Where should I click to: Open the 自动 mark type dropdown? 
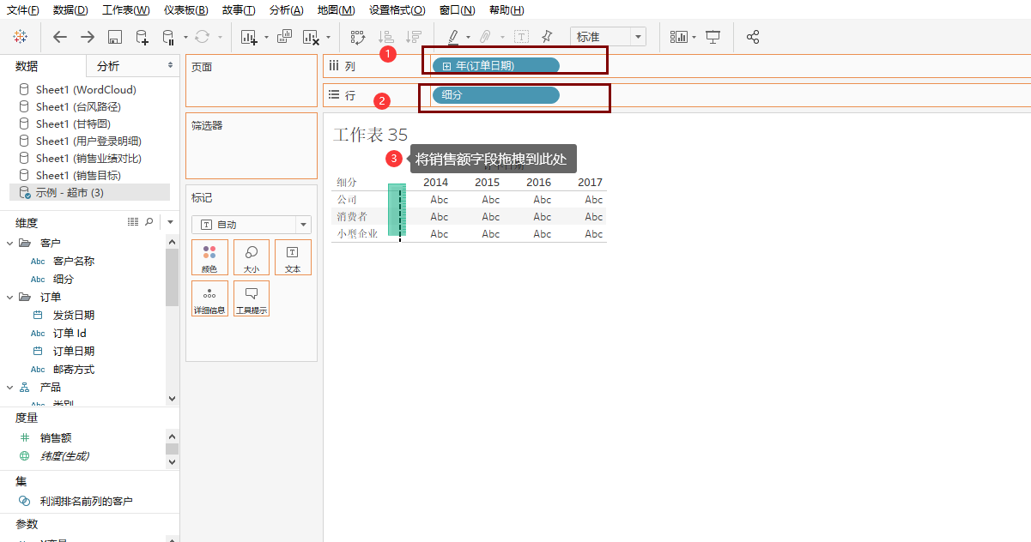pyautogui.click(x=252, y=225)
